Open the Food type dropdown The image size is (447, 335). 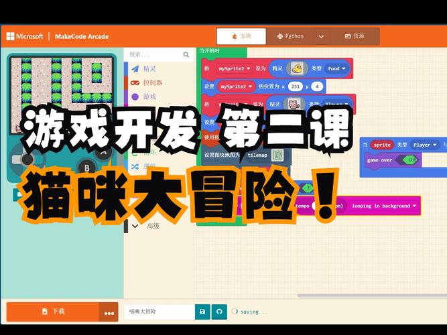(x=336, y=69)
